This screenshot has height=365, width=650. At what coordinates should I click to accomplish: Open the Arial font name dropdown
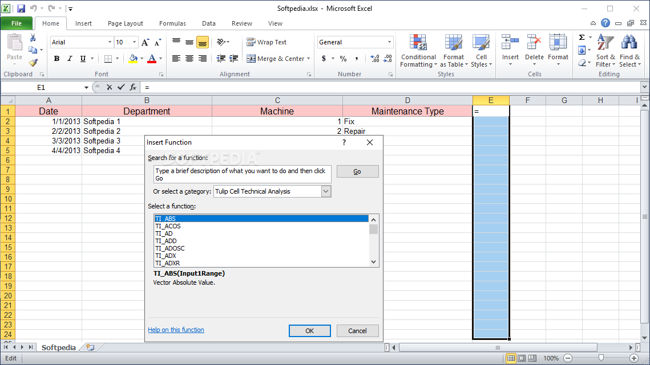click(x=110, y=42)
